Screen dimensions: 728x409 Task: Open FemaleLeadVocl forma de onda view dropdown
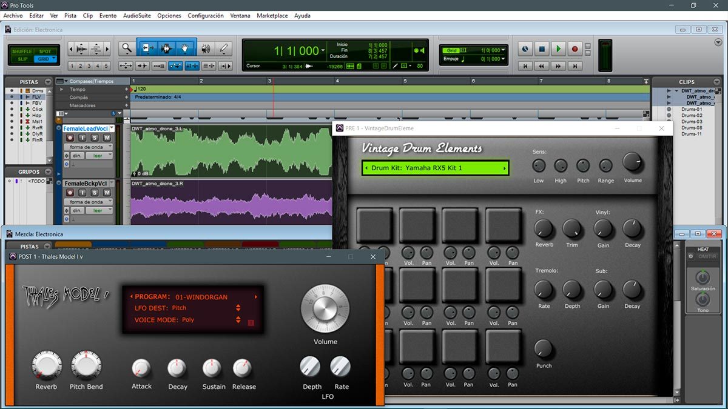pyautogui.click(x=88, y=147)
